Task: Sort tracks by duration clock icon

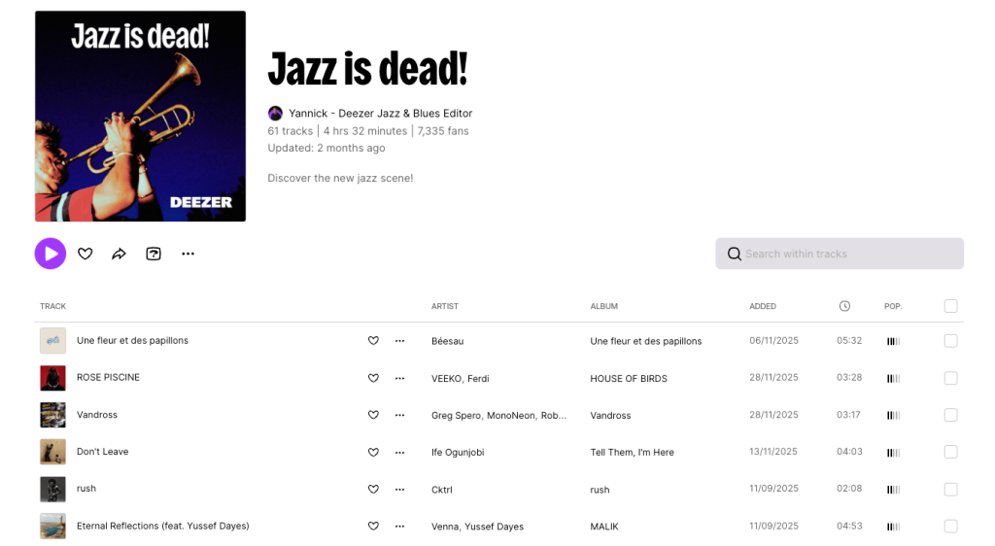Action: (844, 306)
